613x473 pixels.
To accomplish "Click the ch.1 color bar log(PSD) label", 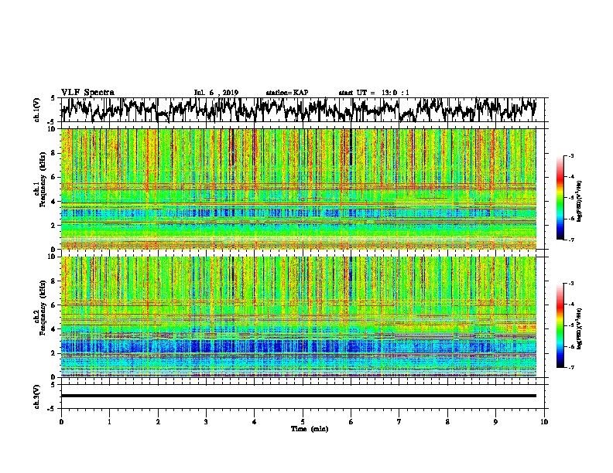I will tap(580, 201).
